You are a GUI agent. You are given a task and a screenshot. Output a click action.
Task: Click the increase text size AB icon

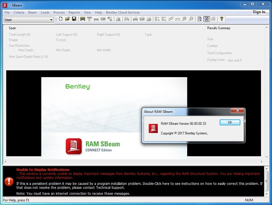[157, 19]
